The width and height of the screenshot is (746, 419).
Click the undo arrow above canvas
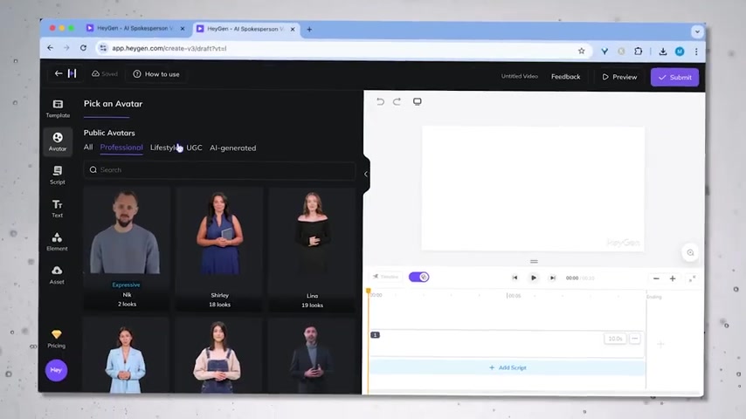pyautogui.click(x=380, y=101)
